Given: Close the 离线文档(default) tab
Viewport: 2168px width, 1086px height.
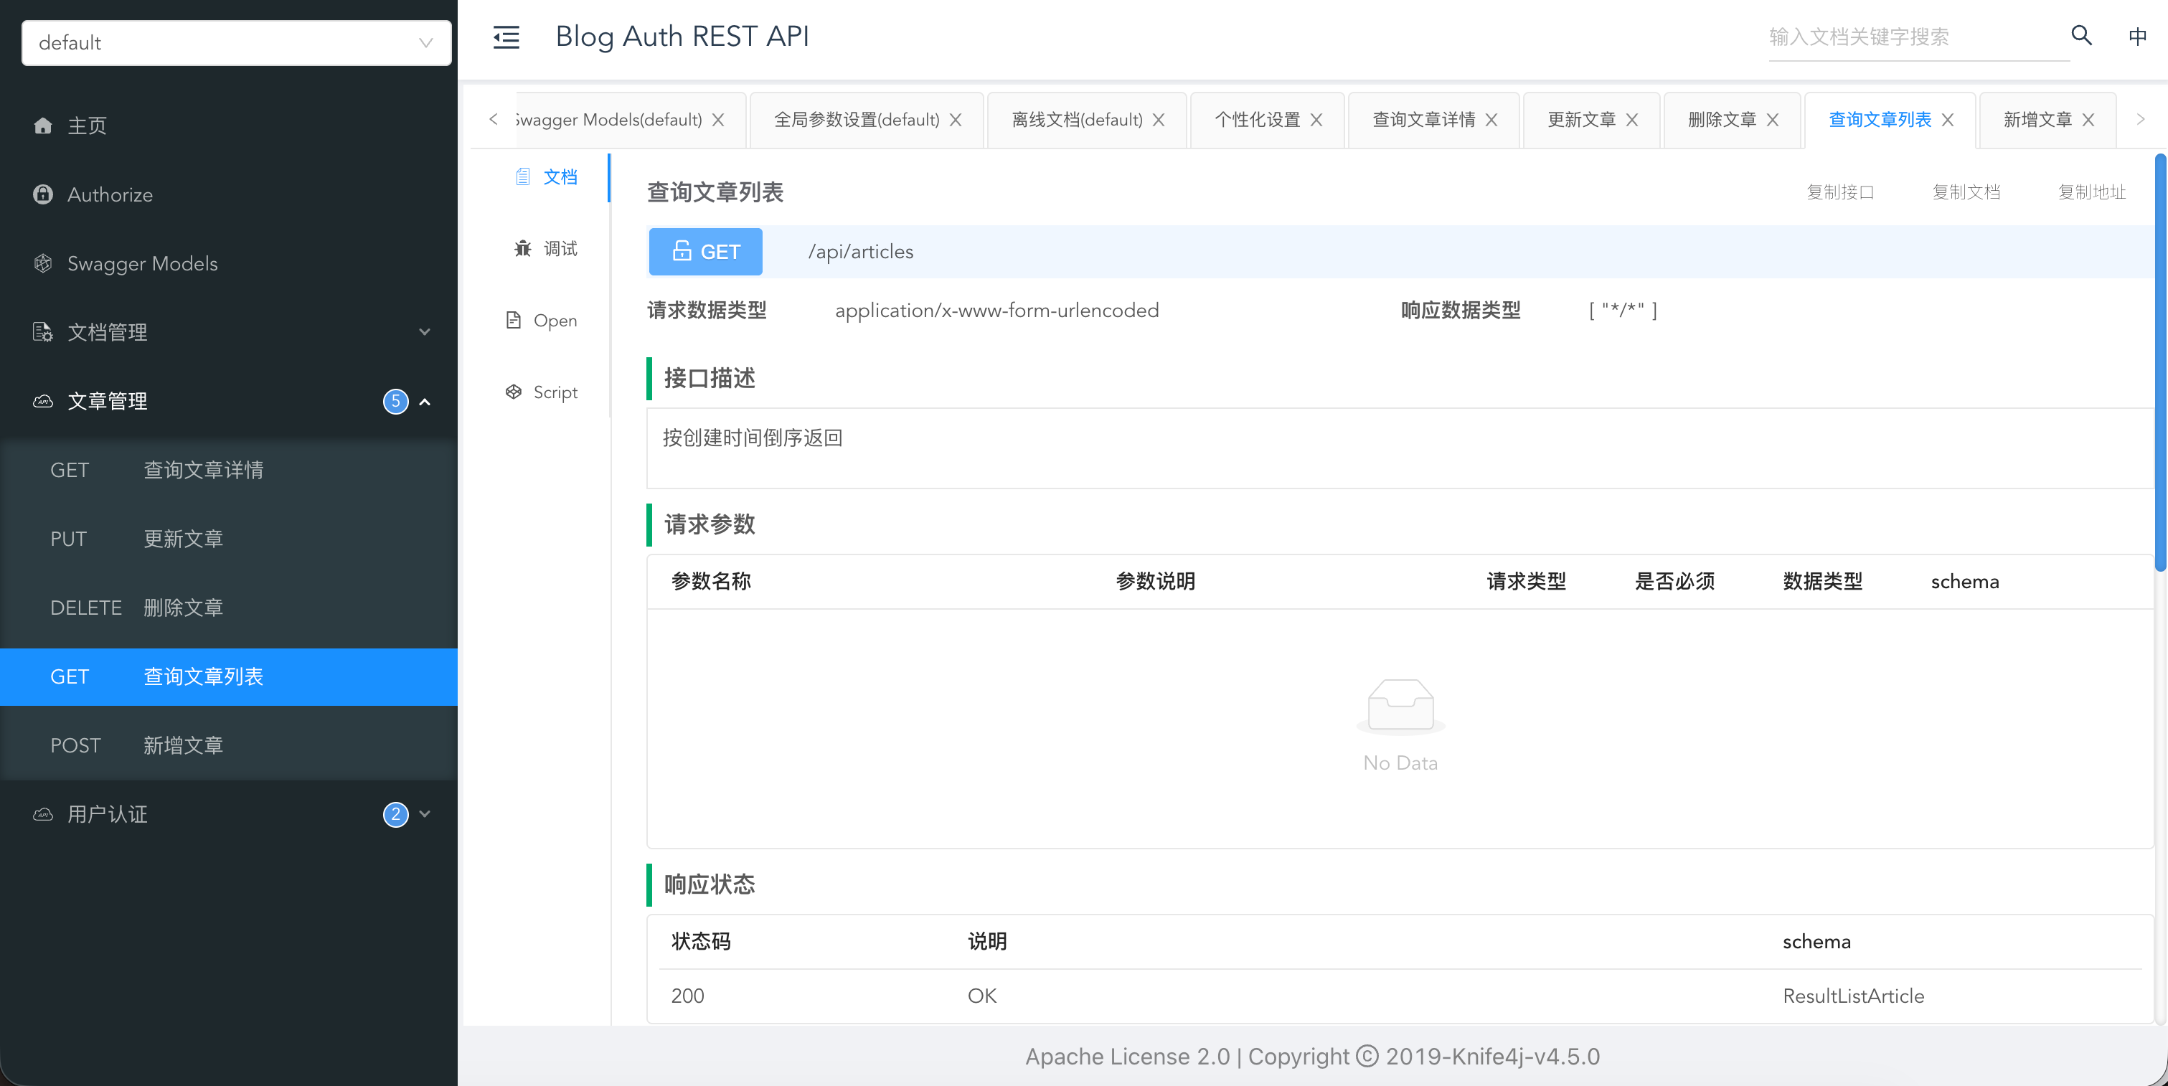Looking at the screenshot, I should pos(1159,121).
